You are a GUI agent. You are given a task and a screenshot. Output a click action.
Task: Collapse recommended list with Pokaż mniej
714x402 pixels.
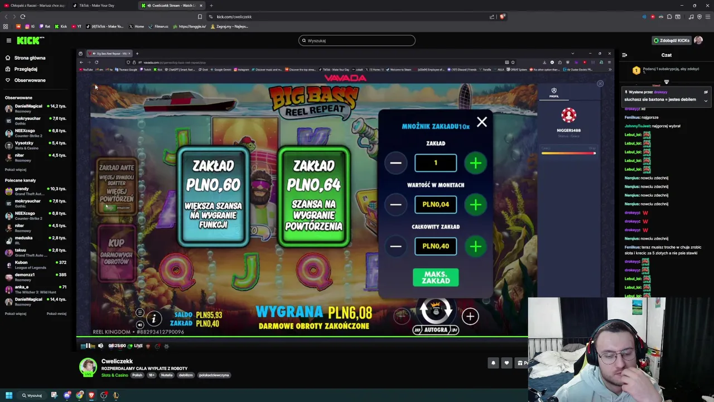point(56,314)
